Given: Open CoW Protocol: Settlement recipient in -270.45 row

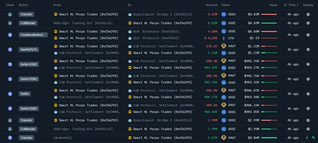Looking at the screenshot, I should point(164,46).
